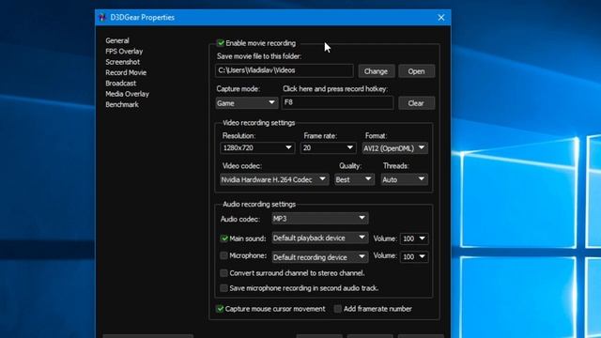This screenshot has height=338, width=601.
Task: Go to the Screenshot settings page
Action: pyautogui.click(x=123, y=62)
